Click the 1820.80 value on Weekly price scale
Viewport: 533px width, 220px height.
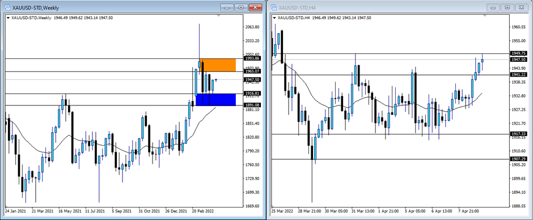252,137
